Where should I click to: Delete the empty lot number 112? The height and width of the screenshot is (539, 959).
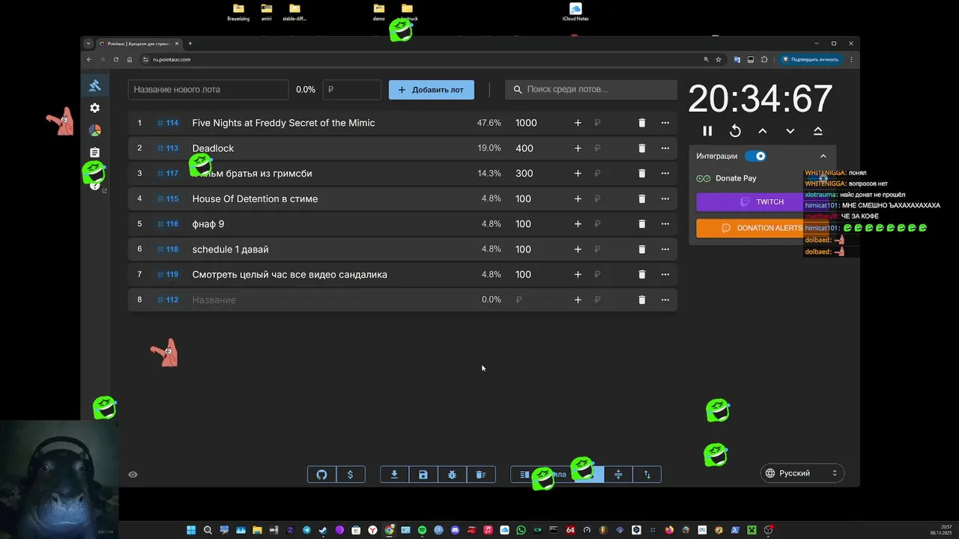tap(642, 299)
